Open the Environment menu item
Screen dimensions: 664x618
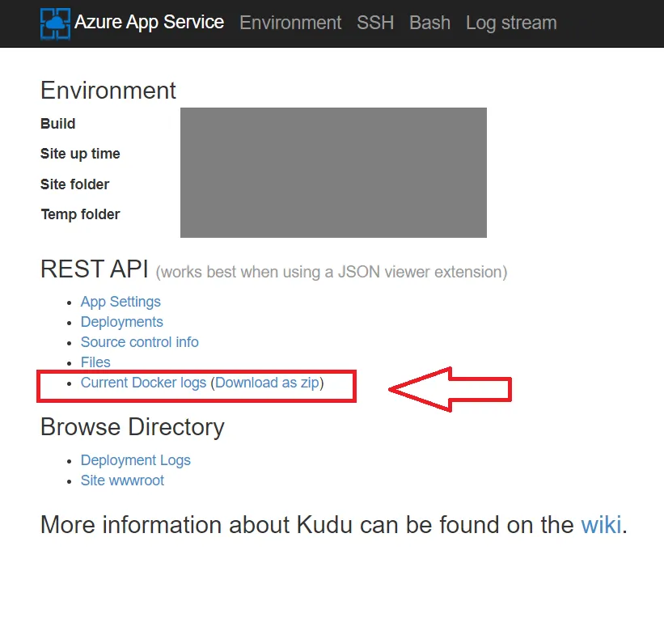coord(290,23)
